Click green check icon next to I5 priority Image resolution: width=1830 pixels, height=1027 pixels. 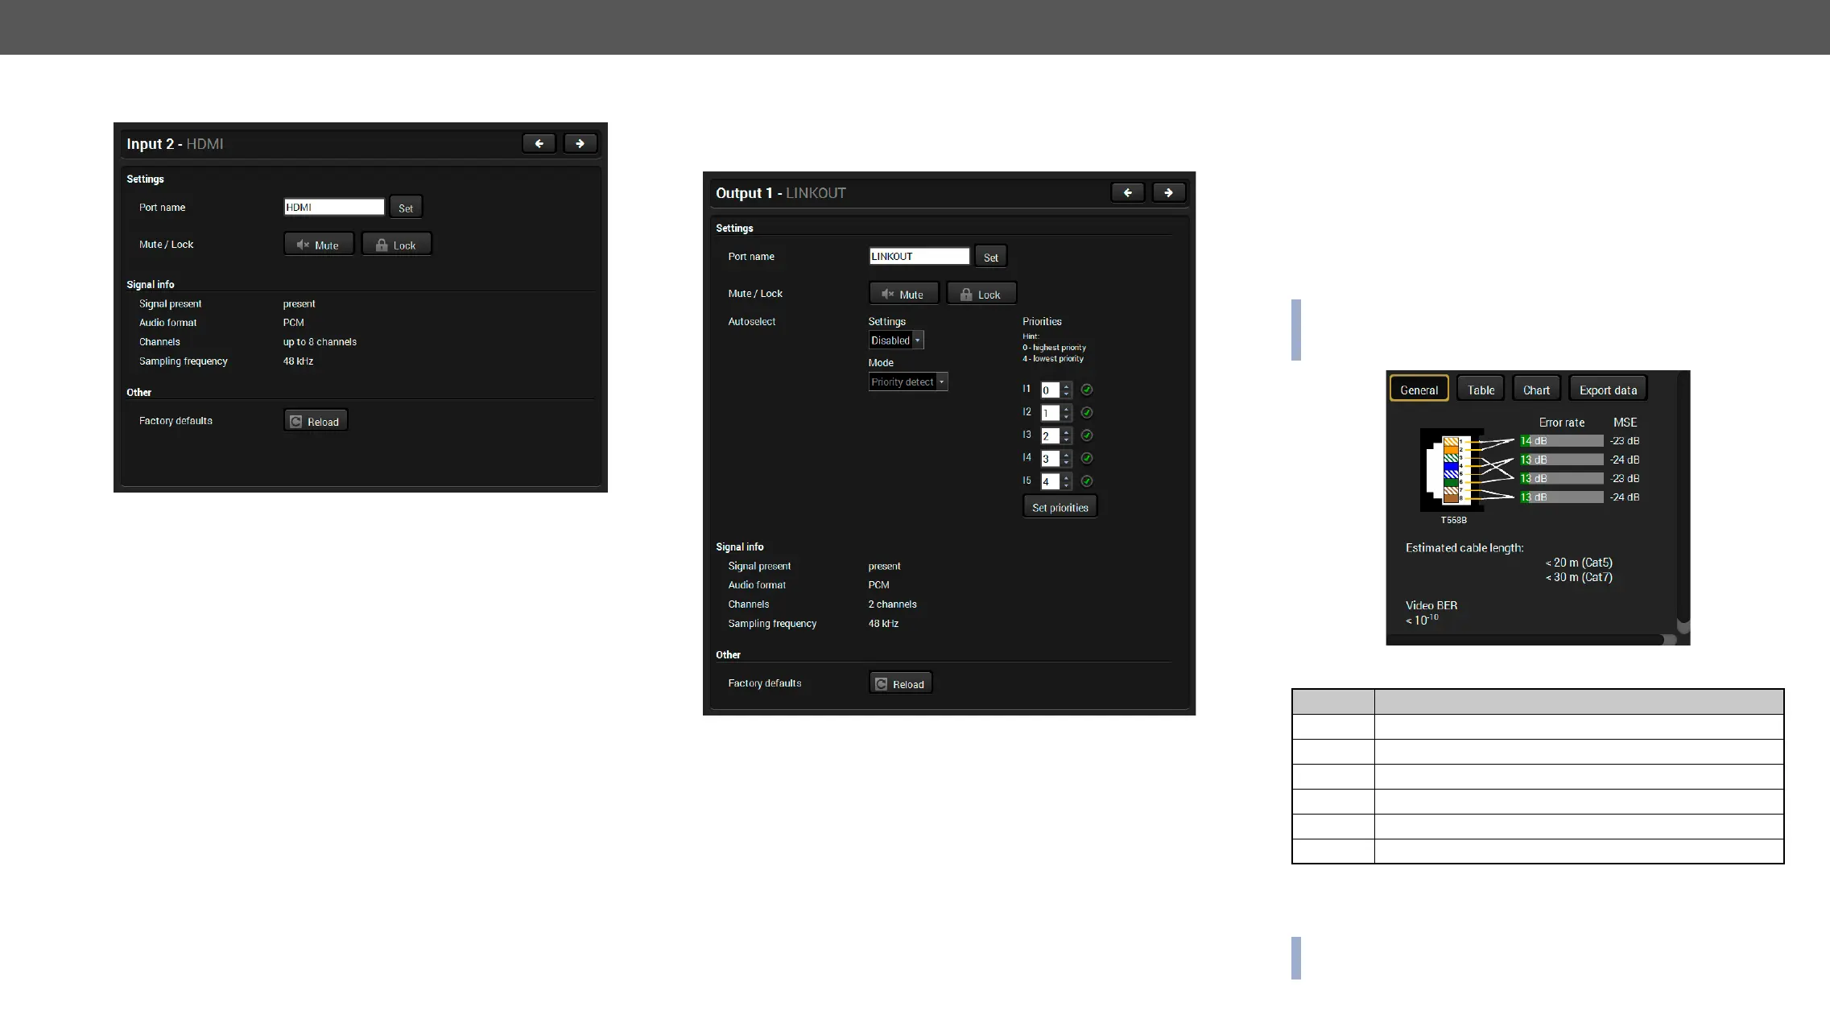pyautogui.click(x=1087, y=481)
